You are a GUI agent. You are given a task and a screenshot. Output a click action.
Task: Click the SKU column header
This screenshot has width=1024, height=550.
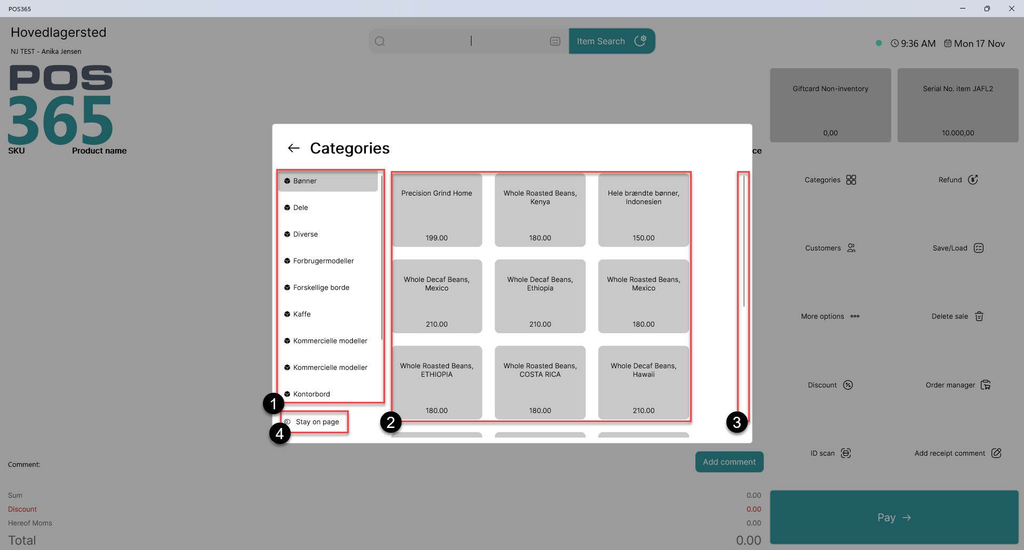coord(17,151)
